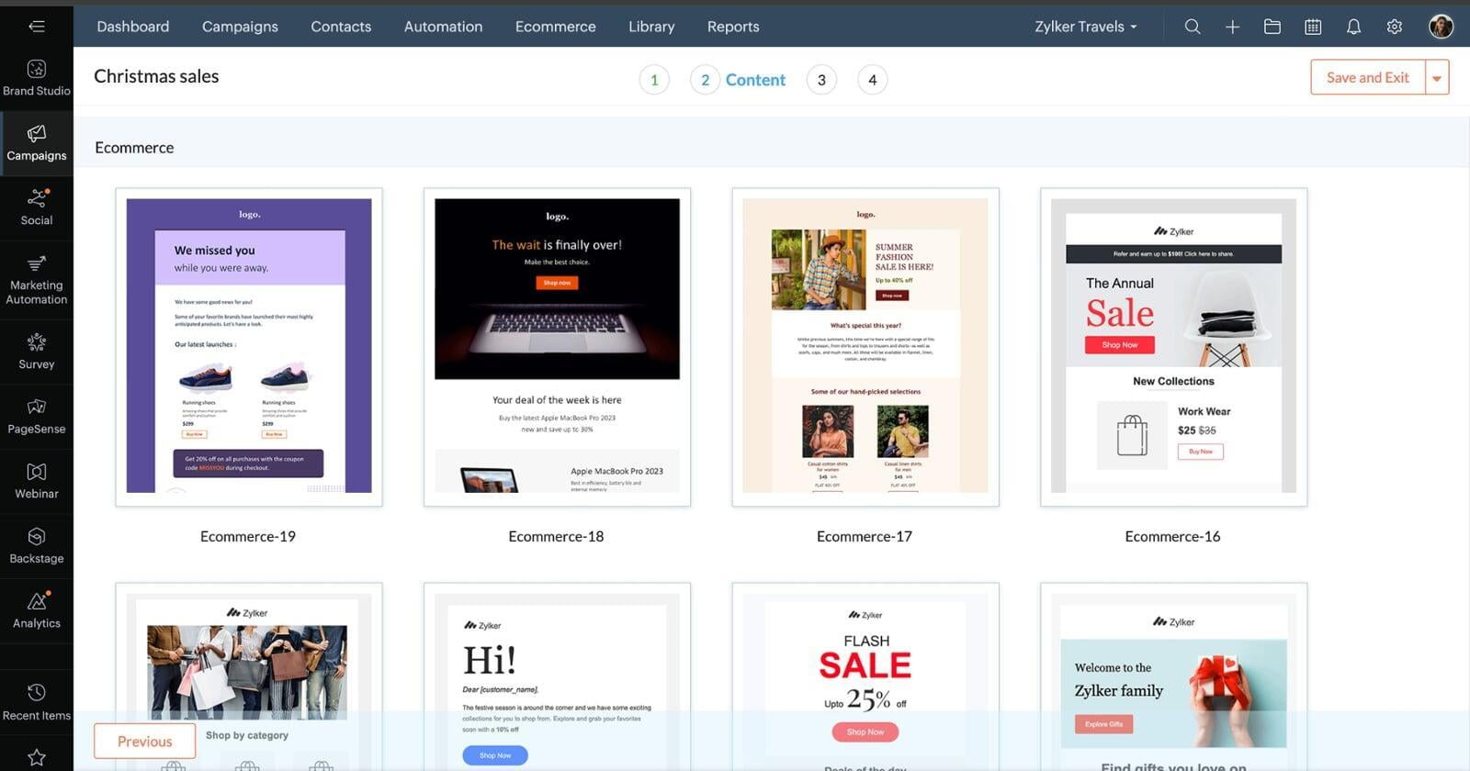Select the Ecommerce-17 summer fashion template
Image resolution: width=1470 pixels, height=771 pixels.
click(865, 347)
